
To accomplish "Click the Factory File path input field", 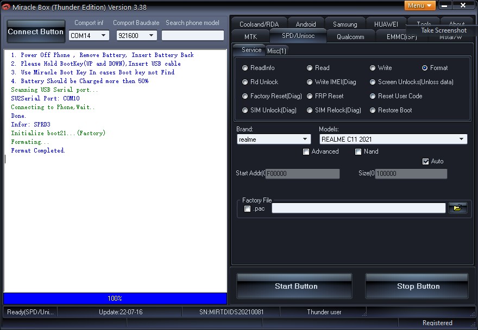I will coord(358,208).
